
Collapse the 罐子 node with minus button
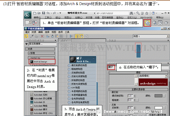pyautogui.click(x=93, y=58)
